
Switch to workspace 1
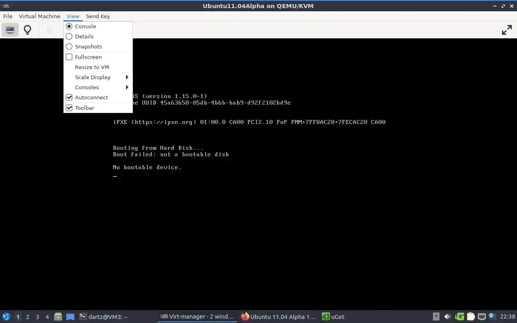[x=18, y=317]
